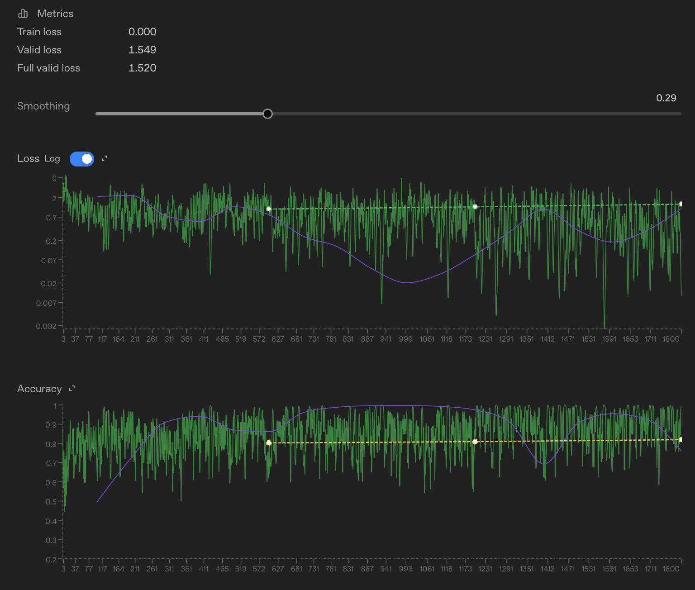Toggle the Log scale switch off
This screenshot has width=695, height=590.
pyautogui.click(x=82, y=159)
